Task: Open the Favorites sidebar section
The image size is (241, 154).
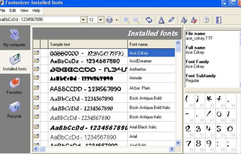Action: coord(14,86)
